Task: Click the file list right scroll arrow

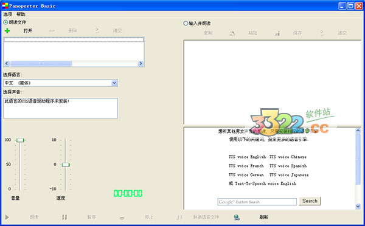Action: click(141, 63)
